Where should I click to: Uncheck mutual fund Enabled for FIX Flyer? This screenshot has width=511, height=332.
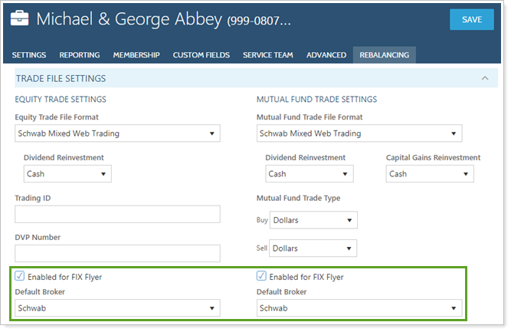[261, 276]
